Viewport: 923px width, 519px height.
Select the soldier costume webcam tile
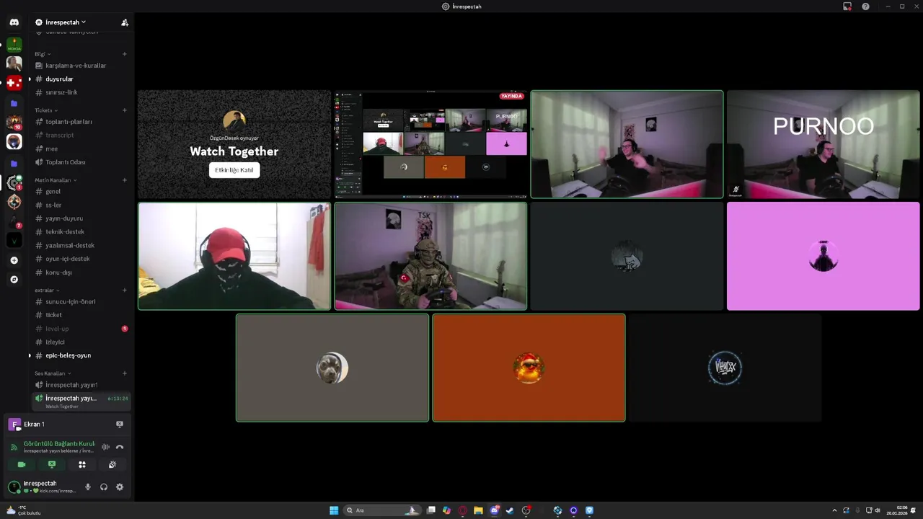coord(430,256)
